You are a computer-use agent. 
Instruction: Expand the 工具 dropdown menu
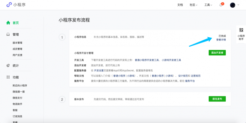click(x=208, y=5)
